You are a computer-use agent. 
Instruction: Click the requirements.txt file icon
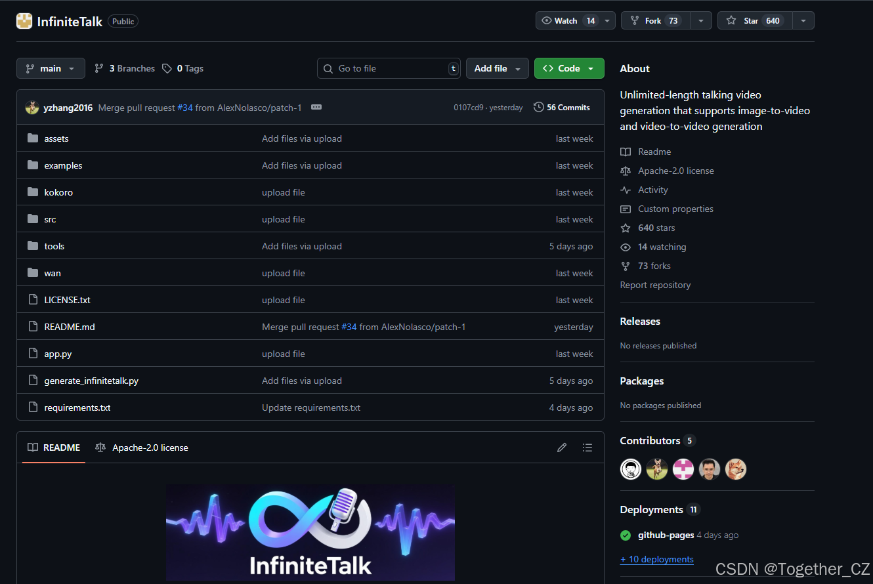[x=33, y=407]
